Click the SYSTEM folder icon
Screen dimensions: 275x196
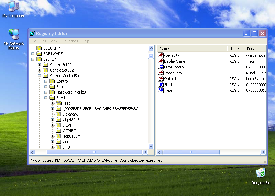click(x=39, y=59)
